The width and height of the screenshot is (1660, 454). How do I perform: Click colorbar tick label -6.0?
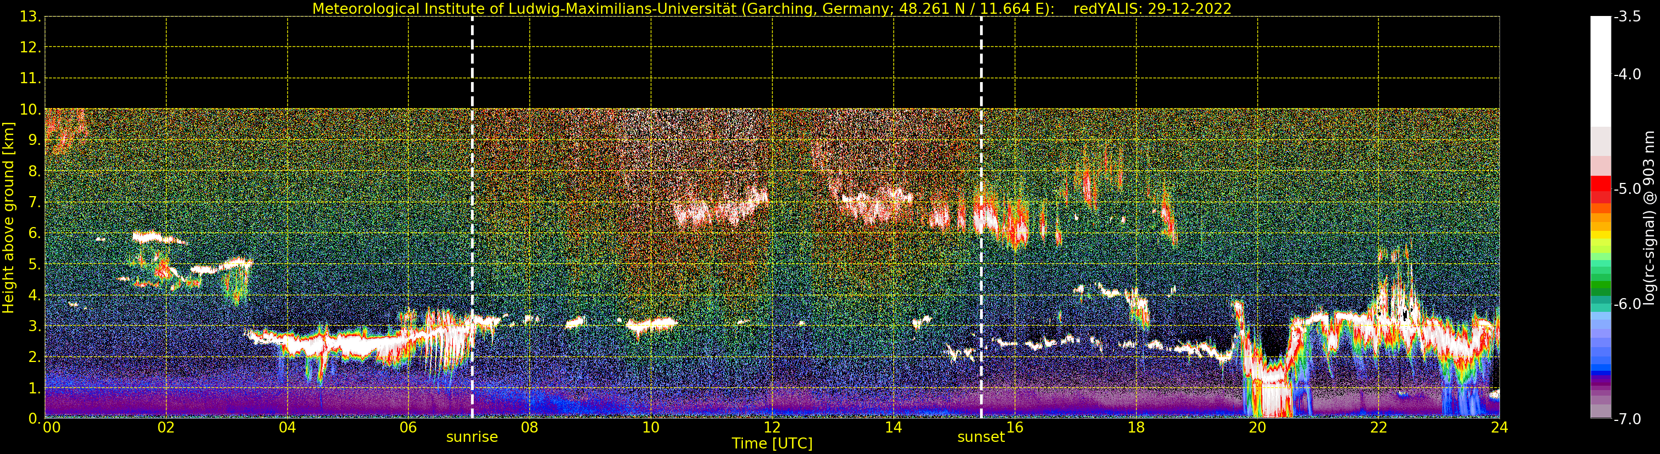[1628, 304]
